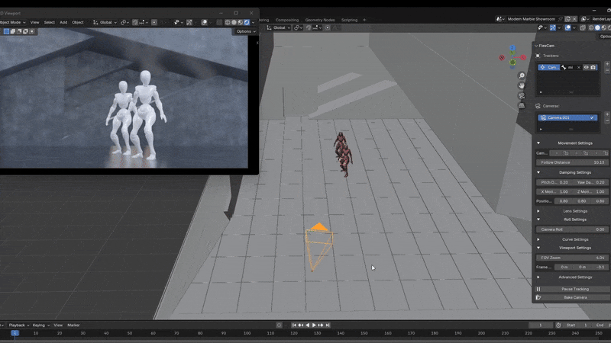The image size is (611, 343).
Task: Open timeline Marker menu
Action: [73, 325]
